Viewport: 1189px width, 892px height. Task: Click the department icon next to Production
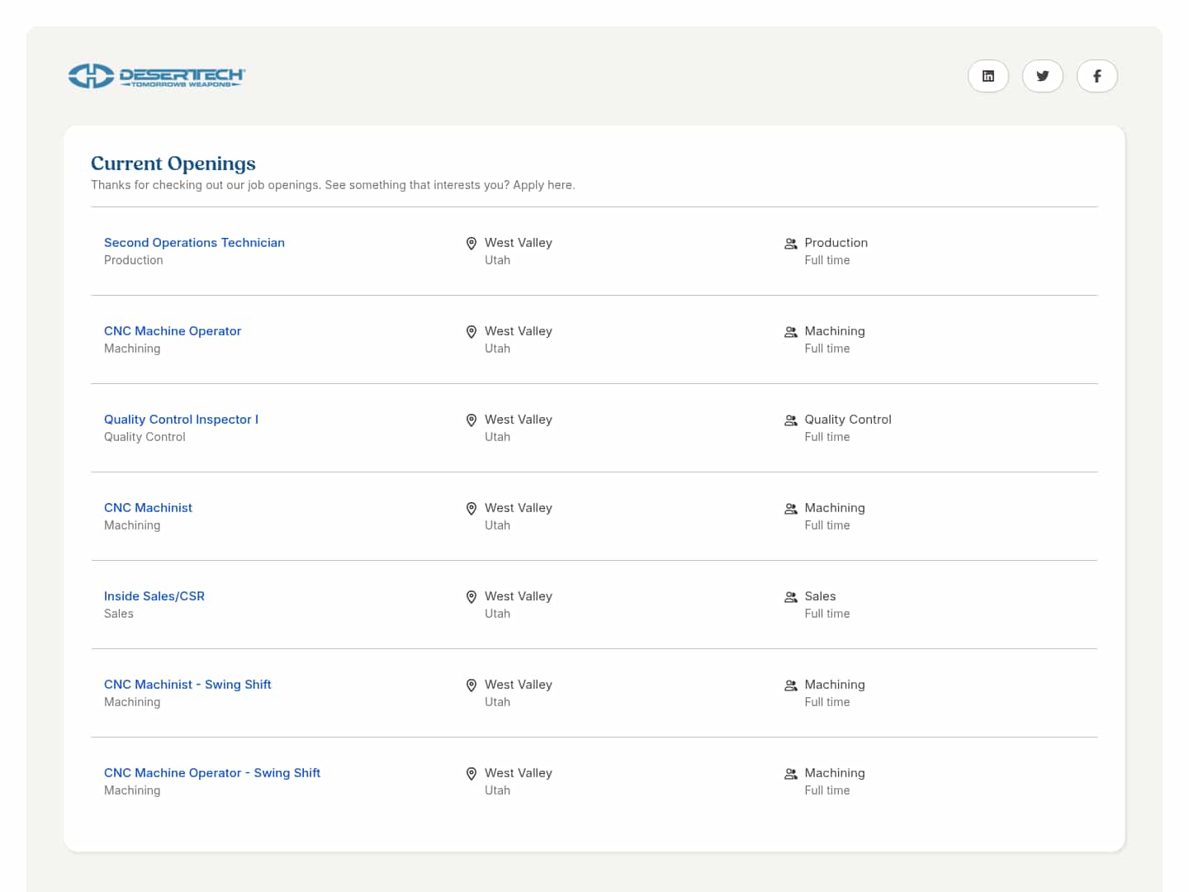point(790,244)
